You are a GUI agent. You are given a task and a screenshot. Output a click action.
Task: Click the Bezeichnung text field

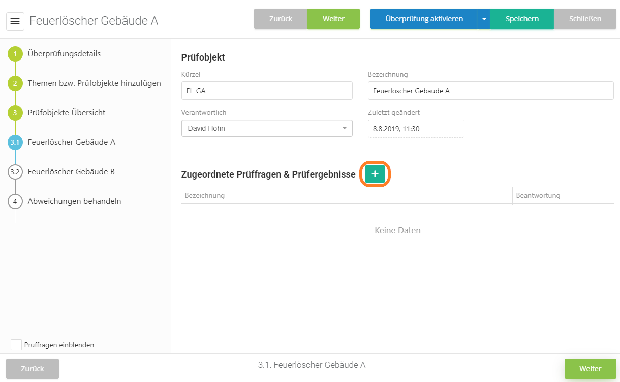490,91
